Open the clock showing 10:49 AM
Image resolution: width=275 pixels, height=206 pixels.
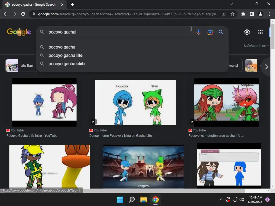coord(255,200)
